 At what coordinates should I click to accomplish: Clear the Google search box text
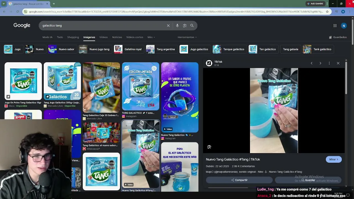coord(168,25)
